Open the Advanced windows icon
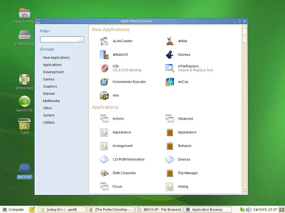This screenshot has height=213, width=285. pyautogui.click(x=170, y=119)
